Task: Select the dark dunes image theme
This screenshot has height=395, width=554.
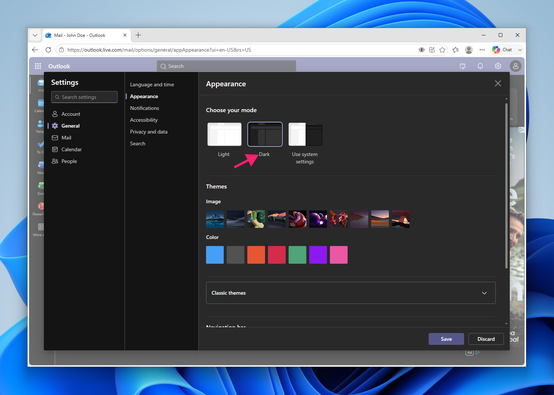Action: pyautogui.click(x=236, y=219)
